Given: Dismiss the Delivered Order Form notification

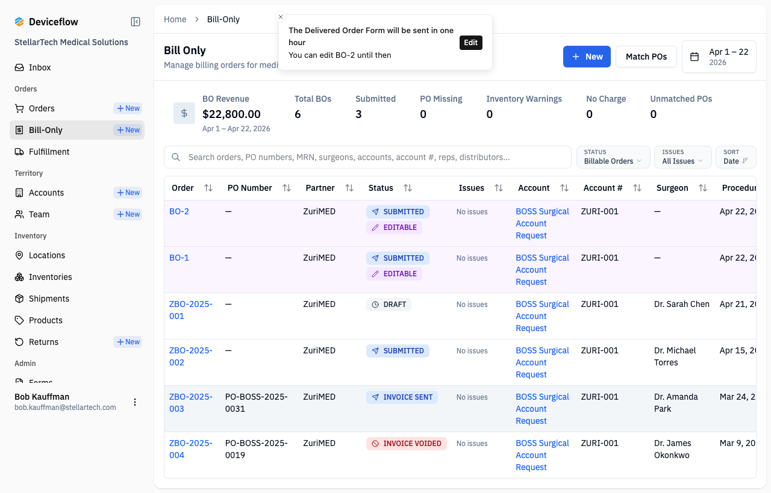Looking at the screenshot, I should coord(281,17).
